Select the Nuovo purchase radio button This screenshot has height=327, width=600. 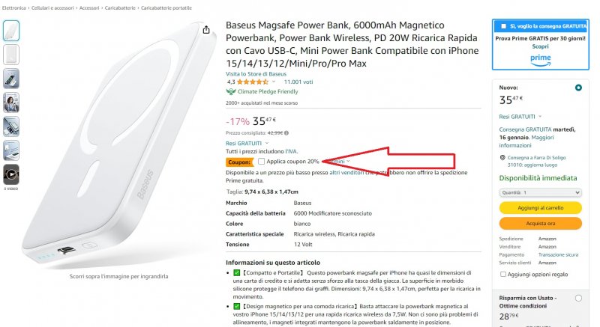tap(577, 88)
